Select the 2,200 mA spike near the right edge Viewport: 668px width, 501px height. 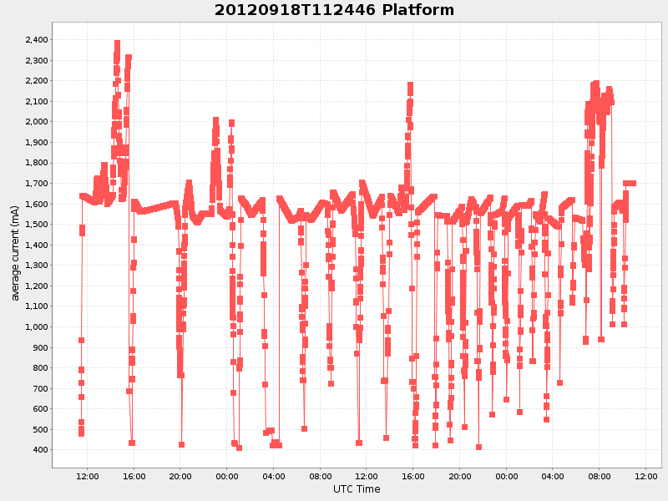[x=595, y=81]
